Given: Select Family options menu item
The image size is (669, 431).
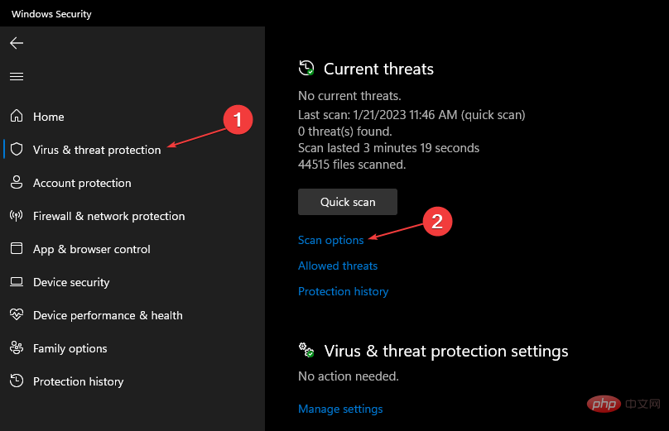Looking at the screenshot, I should [x=70, y=349].
